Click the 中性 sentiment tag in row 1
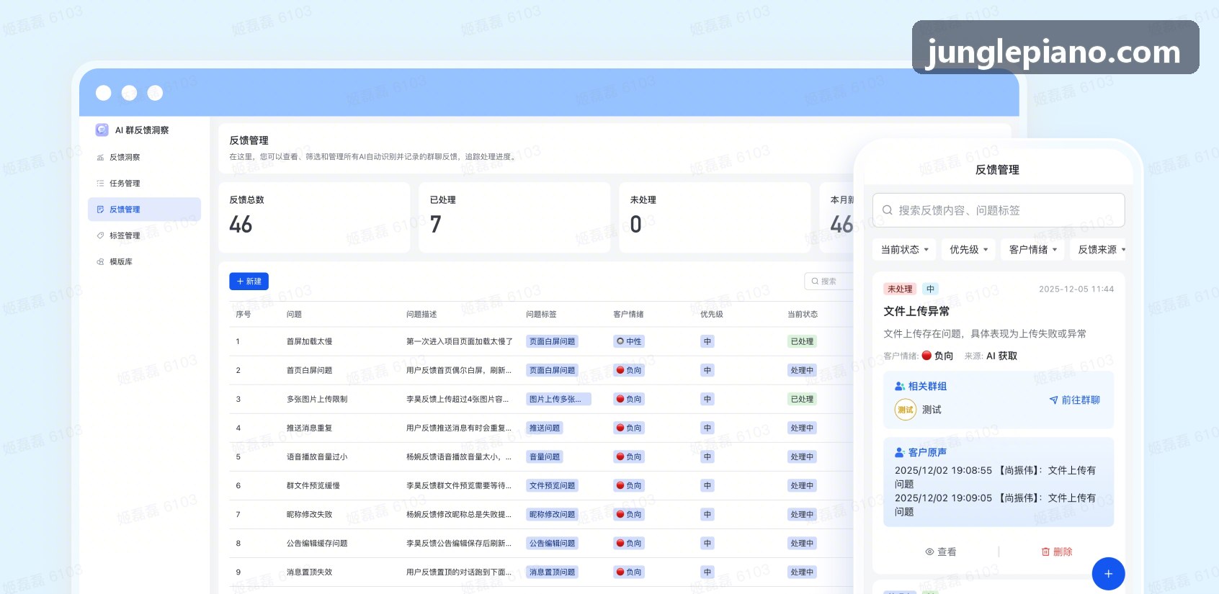The width and height of the screenshot is (1219, 594). (x=629, y=342)
